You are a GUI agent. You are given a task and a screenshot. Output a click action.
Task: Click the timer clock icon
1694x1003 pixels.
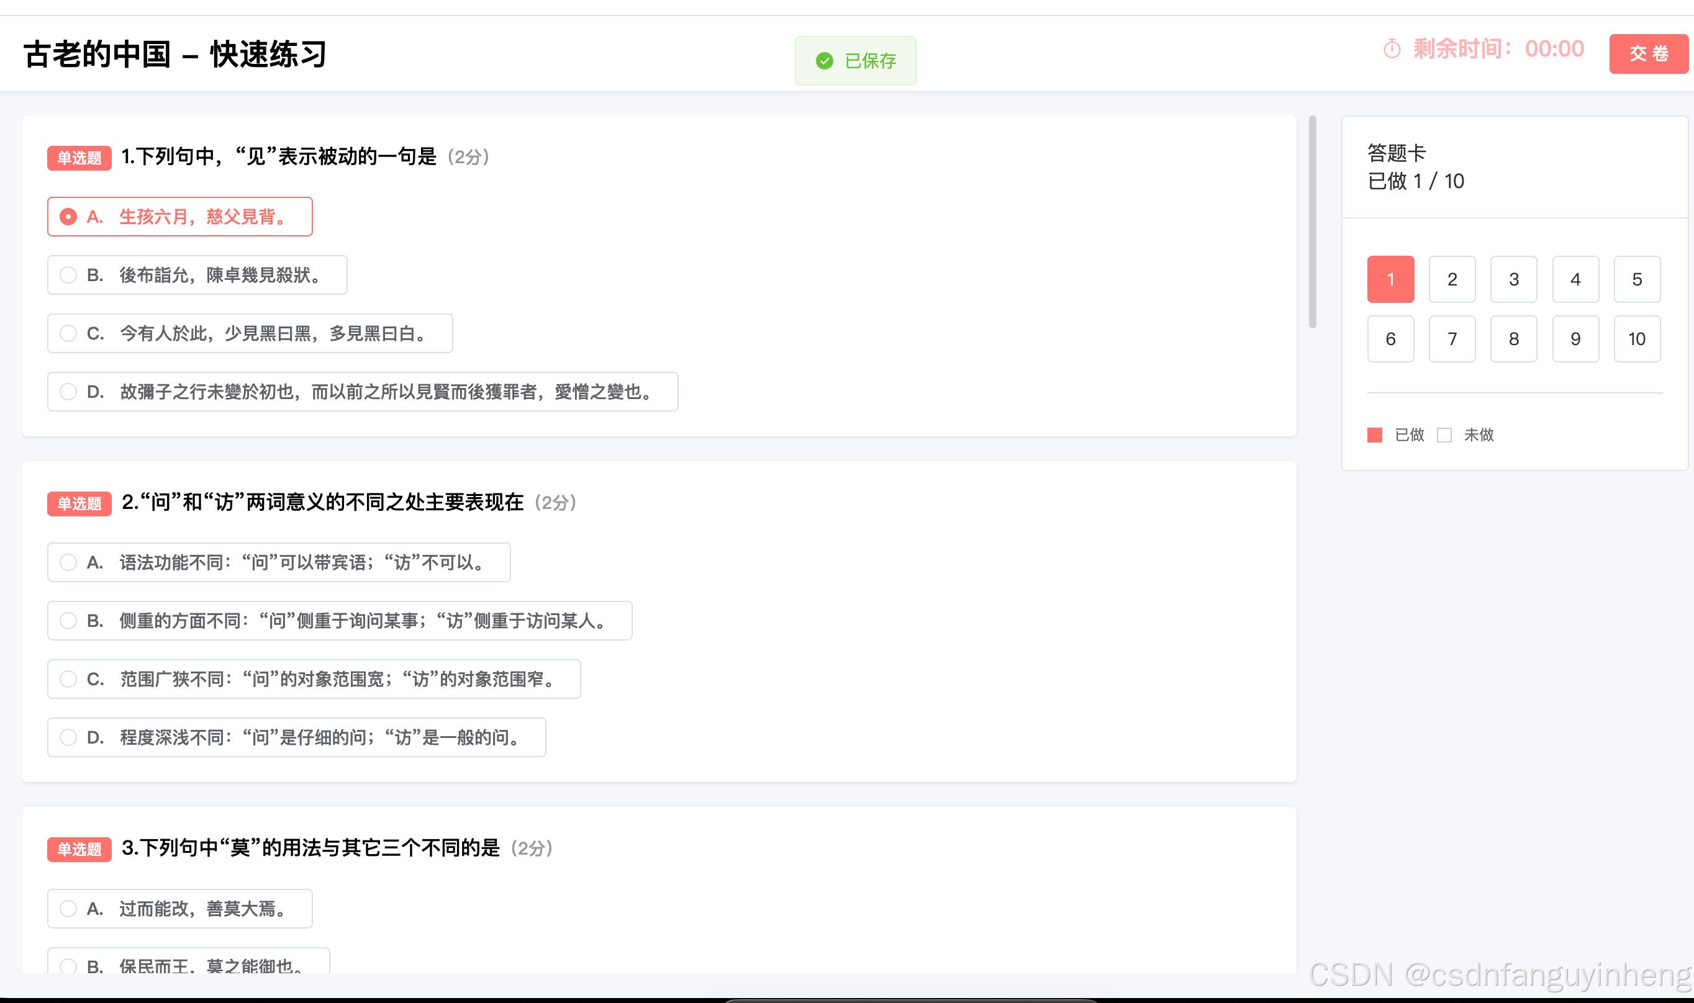click(1391, 49)
